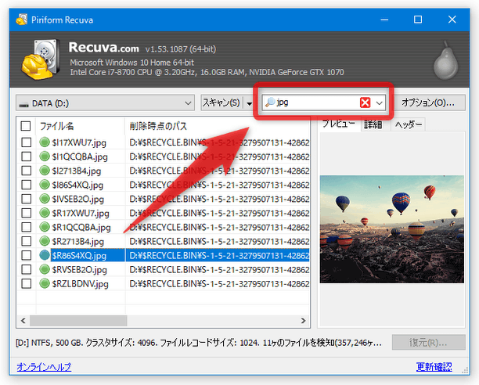Click the red X clear filter icon
479x385 pixels.
(365, 103)
